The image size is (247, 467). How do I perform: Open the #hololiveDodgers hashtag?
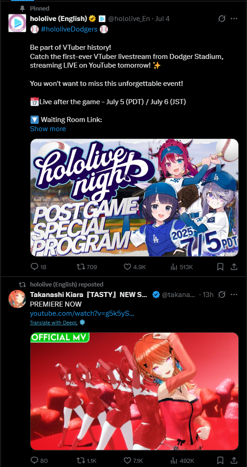pos(69,29)
